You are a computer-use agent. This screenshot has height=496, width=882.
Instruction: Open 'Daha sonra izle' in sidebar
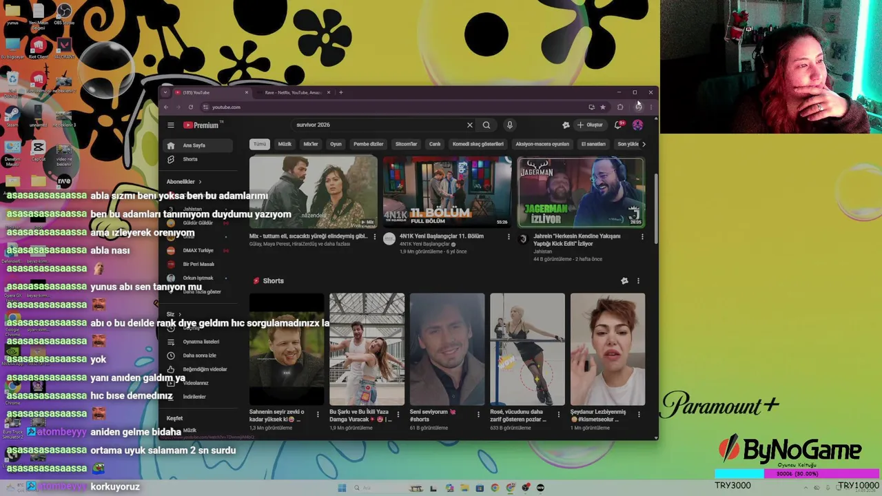(198, 355)
